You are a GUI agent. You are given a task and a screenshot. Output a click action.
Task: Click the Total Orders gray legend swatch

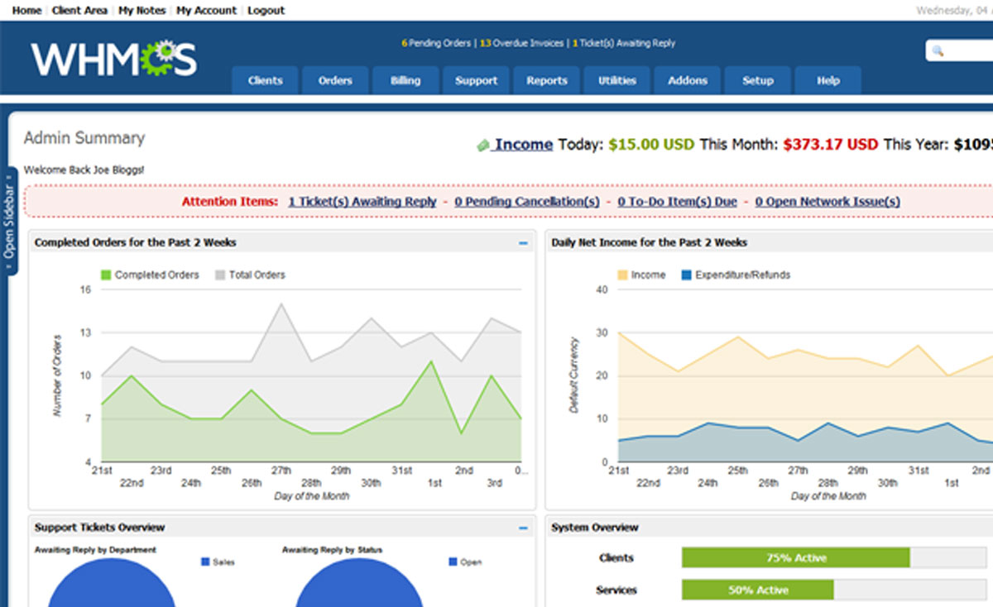[220, 275]
